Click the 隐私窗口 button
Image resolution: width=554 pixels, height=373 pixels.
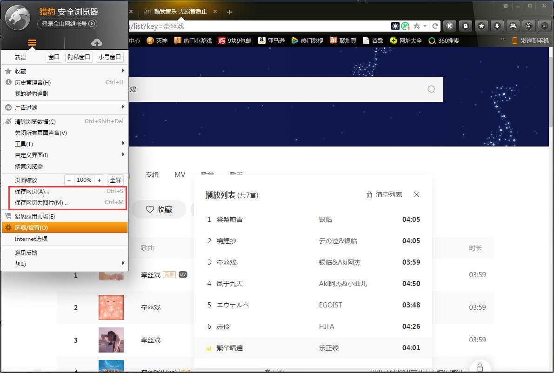point(79,57)
